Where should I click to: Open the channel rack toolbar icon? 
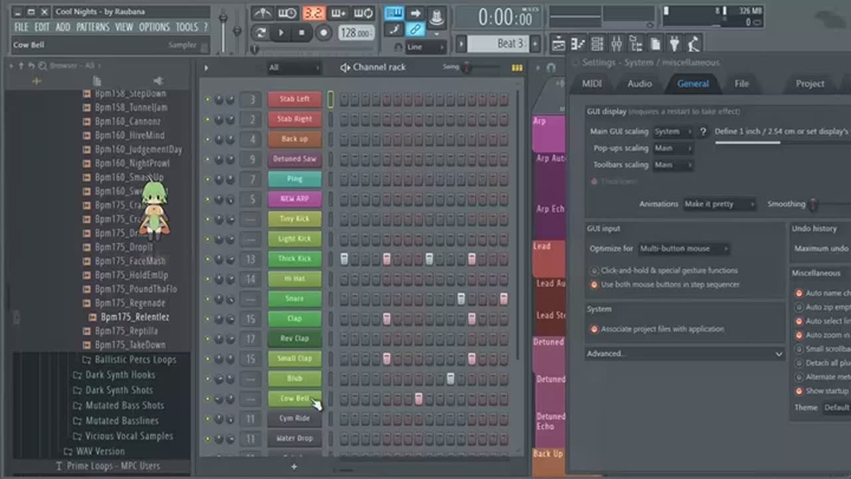[597, 44]
